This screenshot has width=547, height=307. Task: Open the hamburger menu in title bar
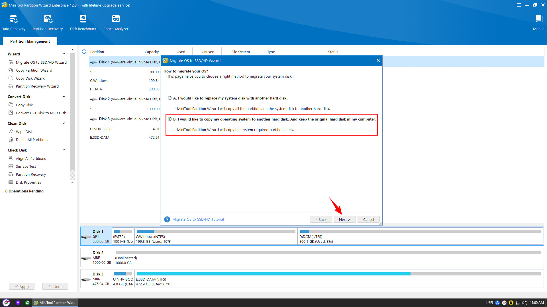(519, 5)
